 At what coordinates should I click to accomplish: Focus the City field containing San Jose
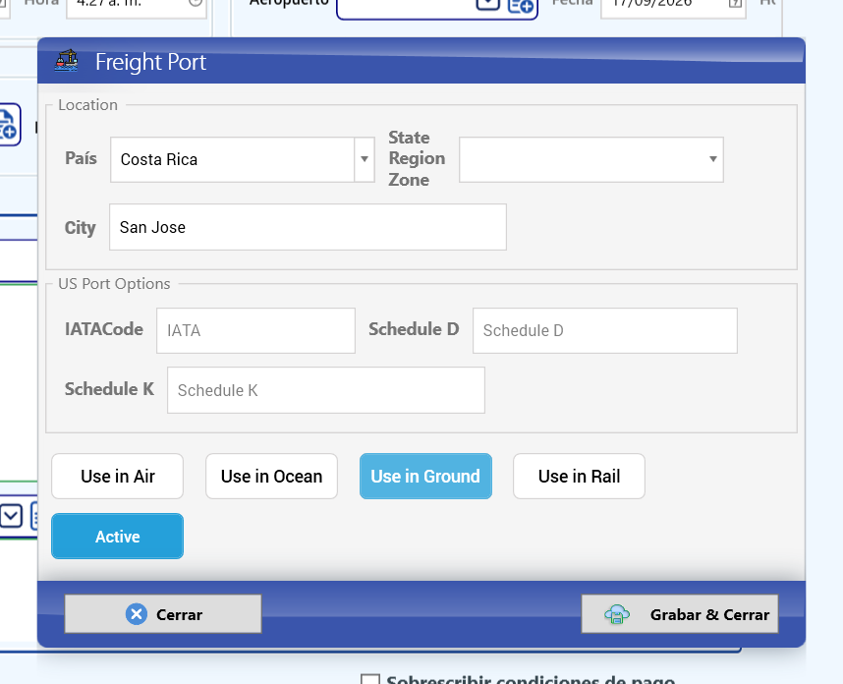click(309, 227)
